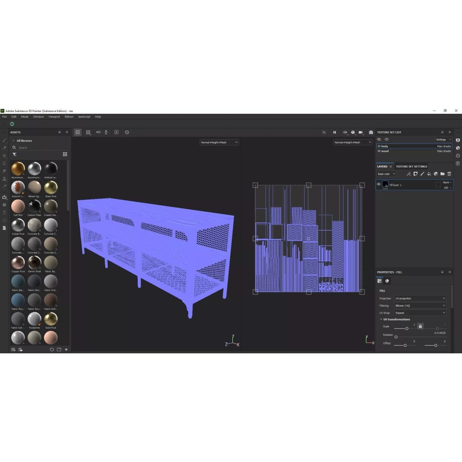Toggle the scale lock button
Image resolution: width=462 pixels, height=462 pixels.
(x=420, y=326)
